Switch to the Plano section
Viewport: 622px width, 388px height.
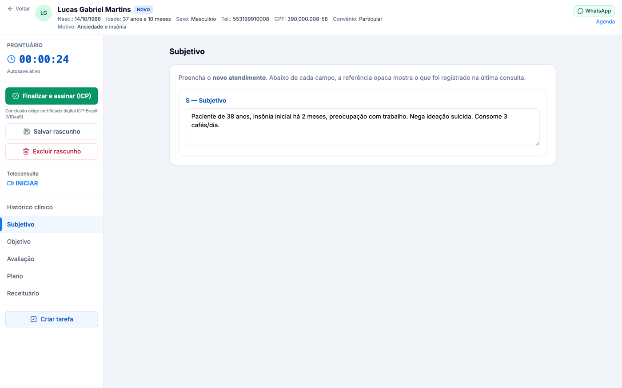click(52, 276)
